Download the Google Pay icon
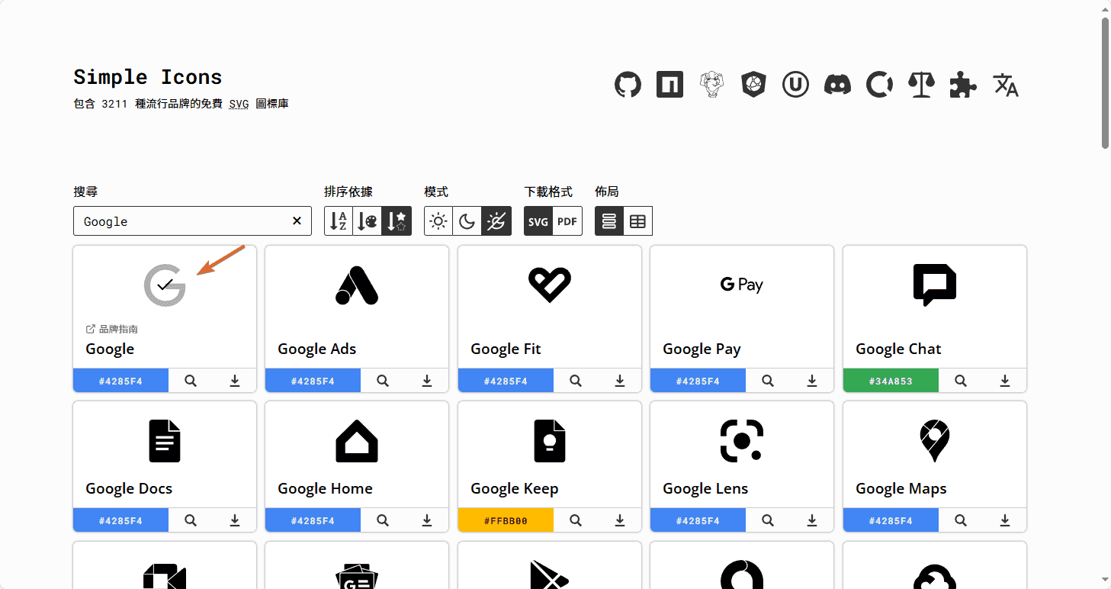 pyautogui.click(x=812, y=381)
